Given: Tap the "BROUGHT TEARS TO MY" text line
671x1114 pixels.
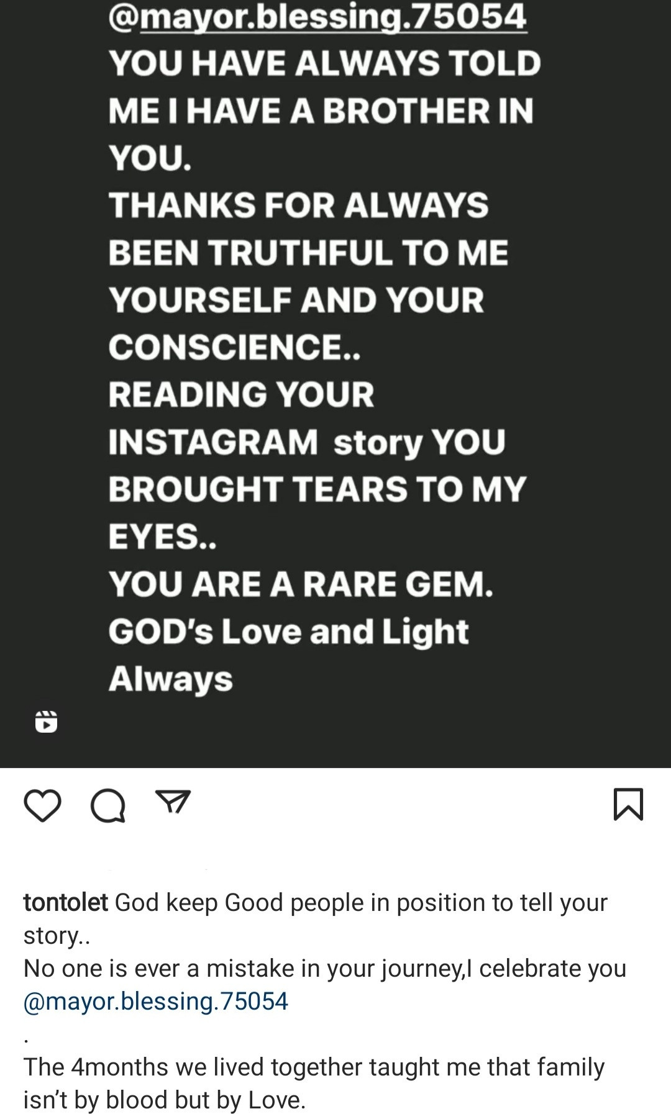Looking at the screenshot, I should tap(317, 489).
